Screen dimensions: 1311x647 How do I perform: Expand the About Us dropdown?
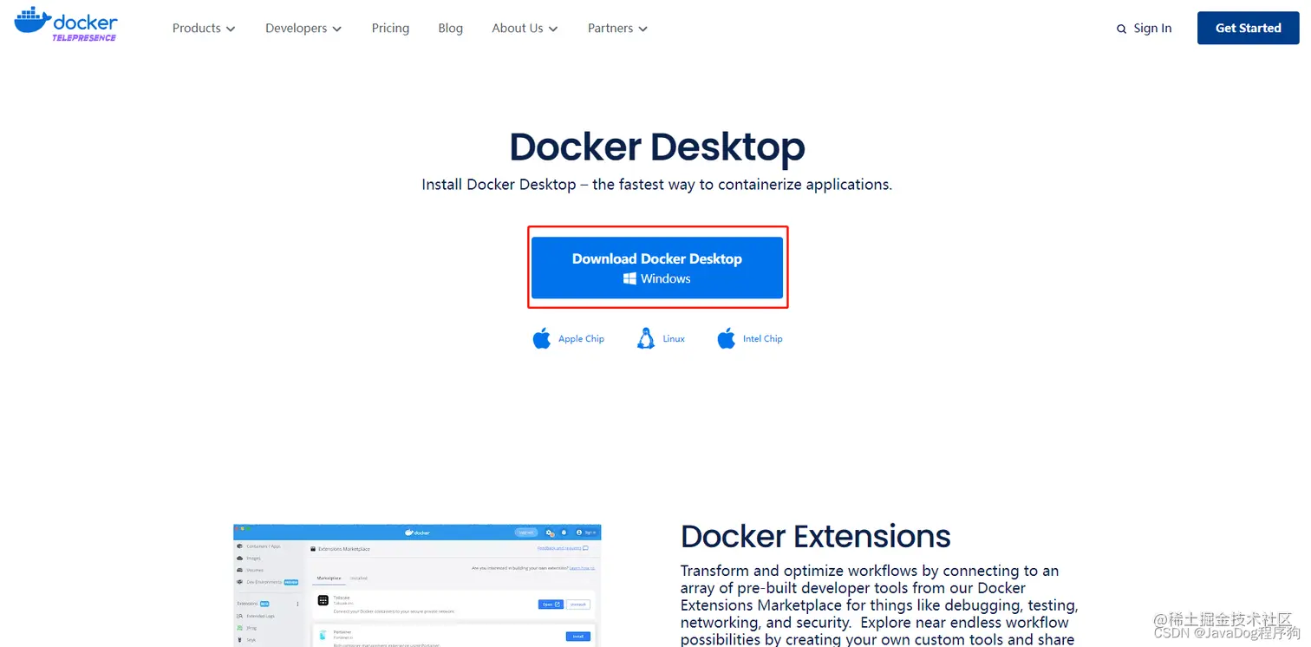[525, 29]
